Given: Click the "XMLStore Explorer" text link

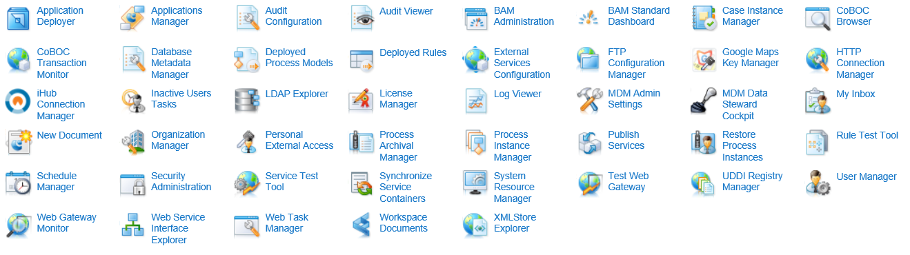Looking at the screenshot, I should (x=515, y=223).
